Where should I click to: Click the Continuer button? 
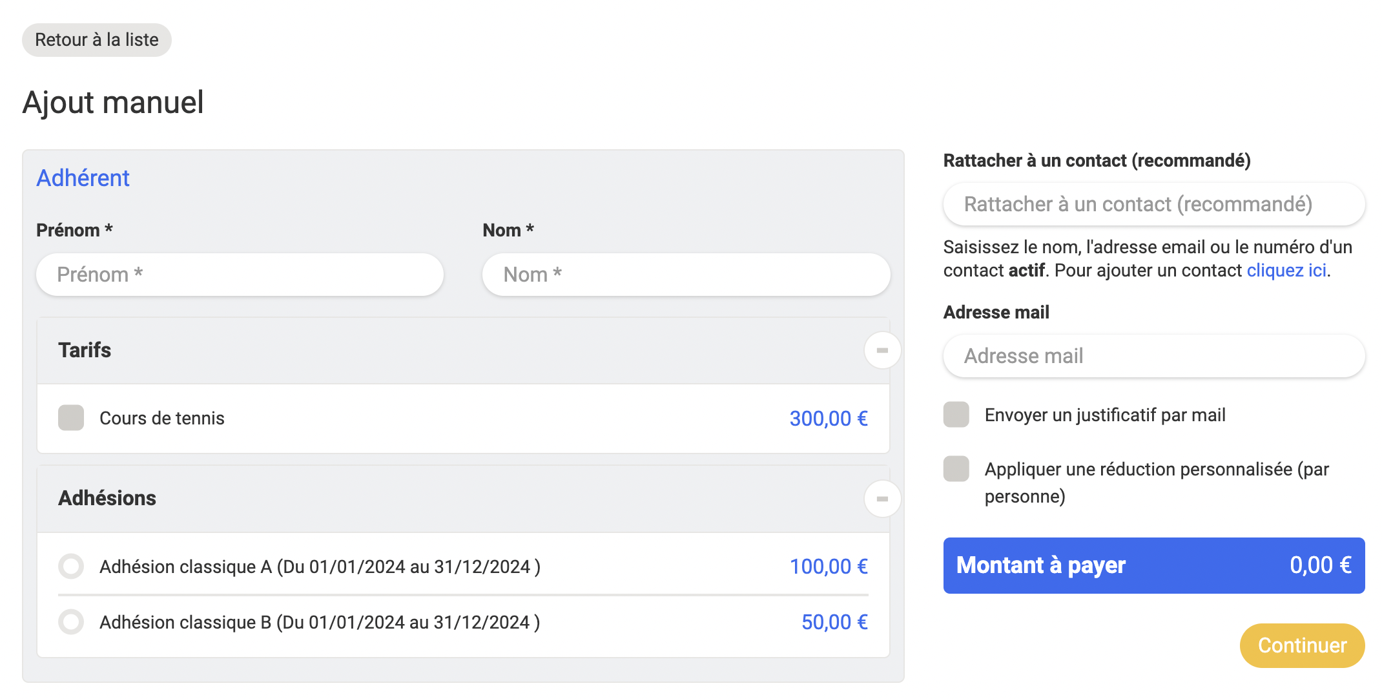coord(1302,645)
